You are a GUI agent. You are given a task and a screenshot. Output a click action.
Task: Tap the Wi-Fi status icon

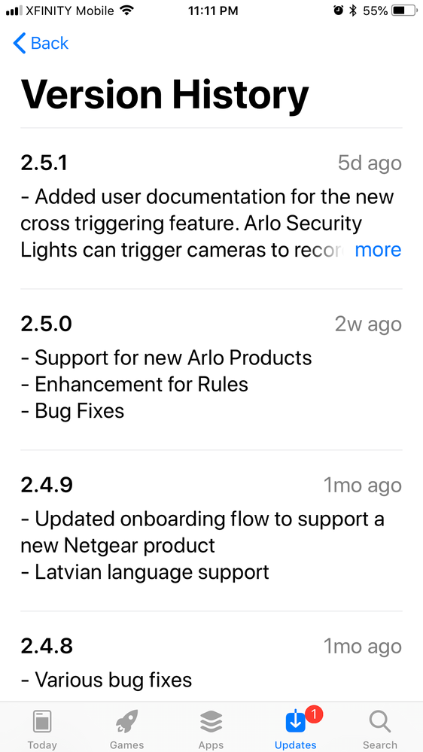(x=126, y=10)
